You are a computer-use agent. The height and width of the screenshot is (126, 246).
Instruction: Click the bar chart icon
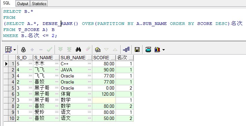pyautogui.click(x=157, y=50)
